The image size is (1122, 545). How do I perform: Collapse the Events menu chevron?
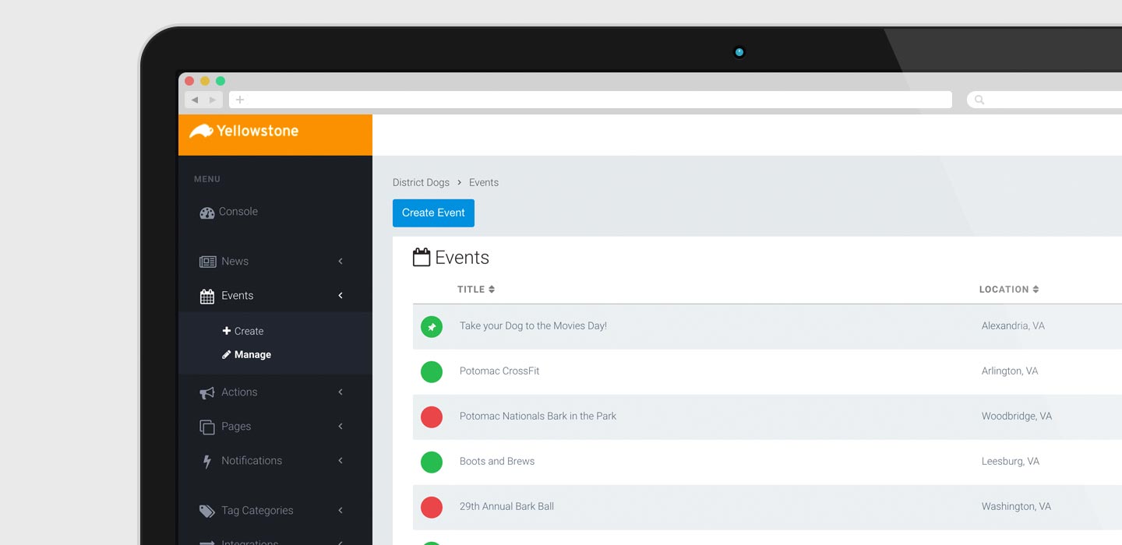pos(340,296)
